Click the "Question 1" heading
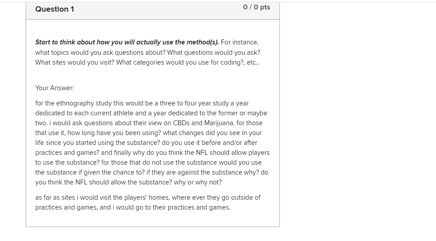 54,9
